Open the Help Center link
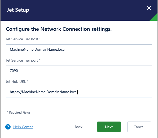The width and height of the screenshot is (158, 138). click(x=23, y=127)
